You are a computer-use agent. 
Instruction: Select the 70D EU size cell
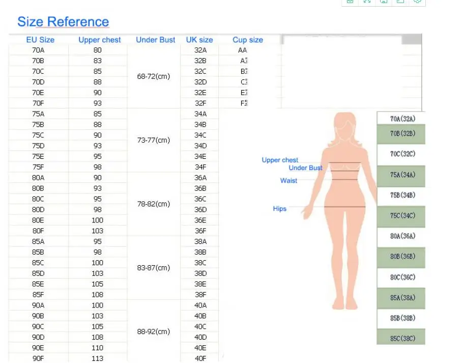click(x=38, y=82)
